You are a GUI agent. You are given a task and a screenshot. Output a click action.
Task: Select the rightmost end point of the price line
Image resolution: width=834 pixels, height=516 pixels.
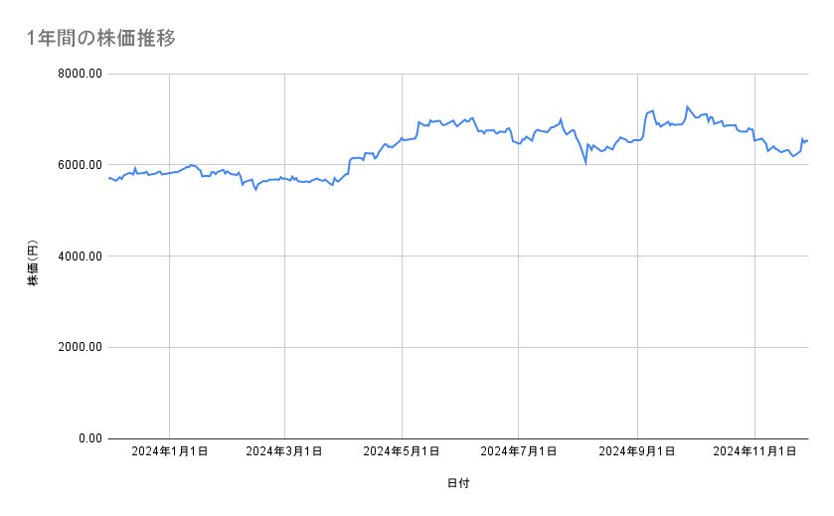[807, 141]
